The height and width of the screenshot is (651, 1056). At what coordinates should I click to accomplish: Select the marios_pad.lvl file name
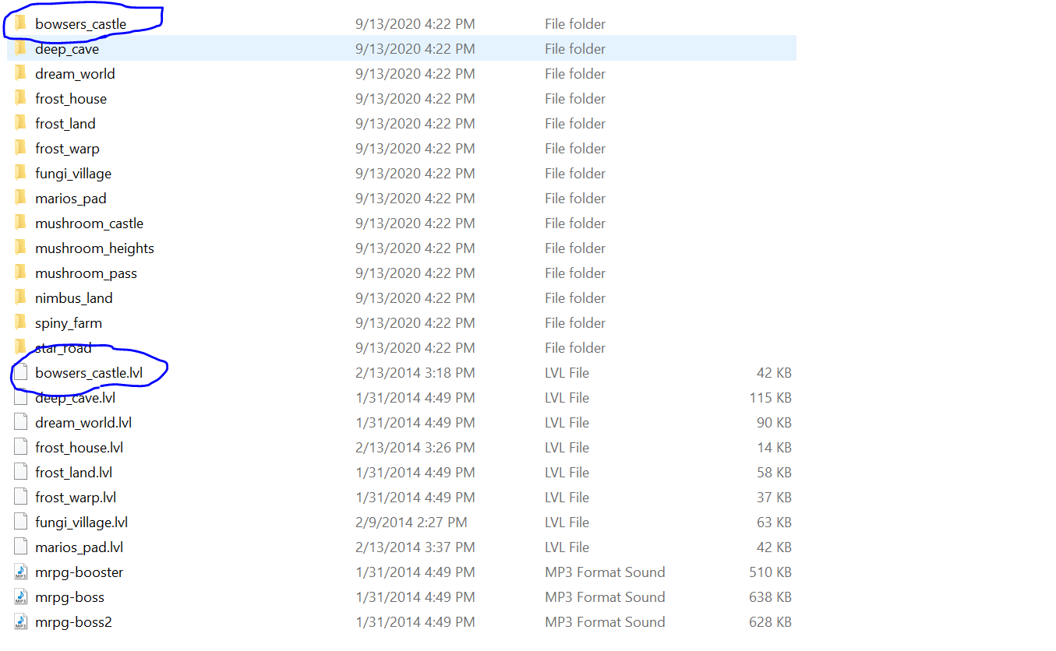tap(79, 547)
